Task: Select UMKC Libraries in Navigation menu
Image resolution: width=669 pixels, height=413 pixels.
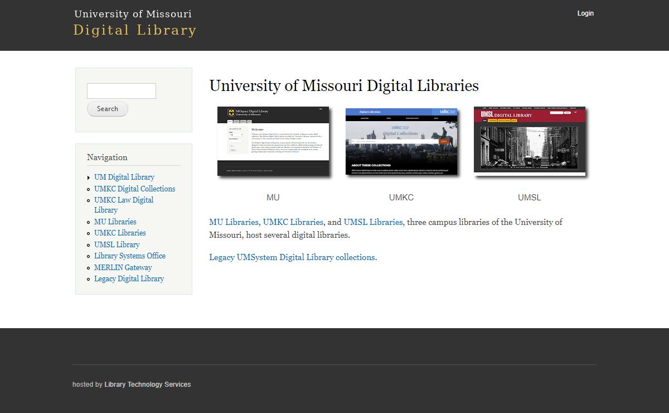Action: tap(120, 233)
